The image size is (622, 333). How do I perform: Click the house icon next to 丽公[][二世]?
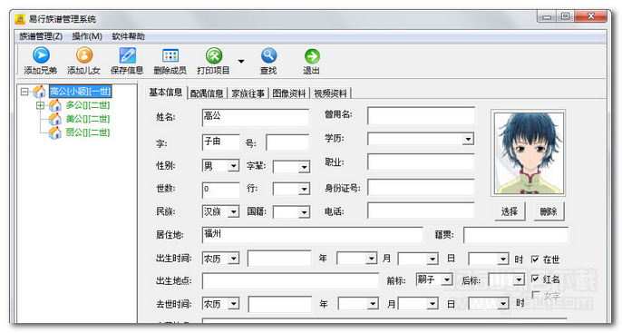(x=54, y=132)
